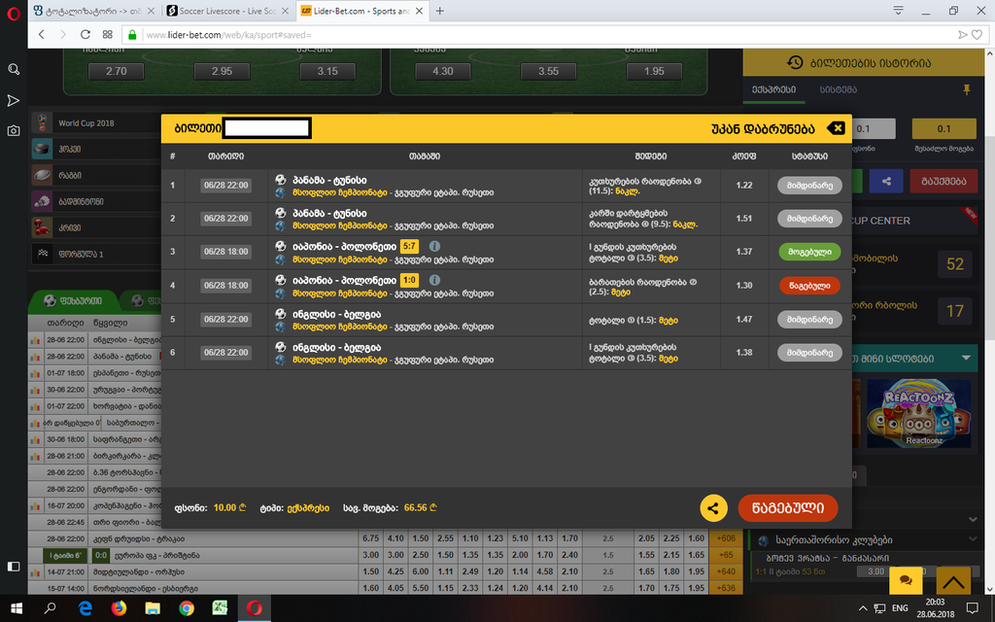Open File Explorer from the taskbar

coord(153,608)
